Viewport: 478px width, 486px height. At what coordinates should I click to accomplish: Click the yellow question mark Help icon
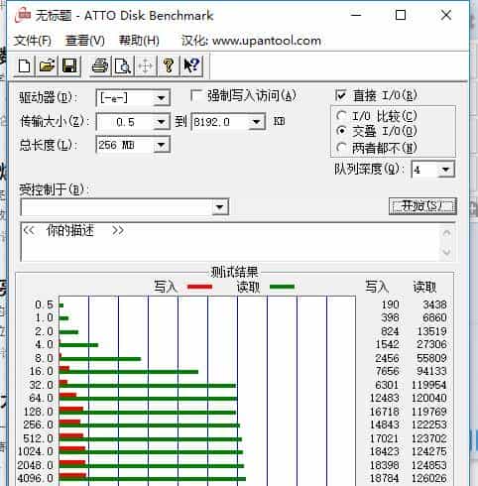[169, 66]
